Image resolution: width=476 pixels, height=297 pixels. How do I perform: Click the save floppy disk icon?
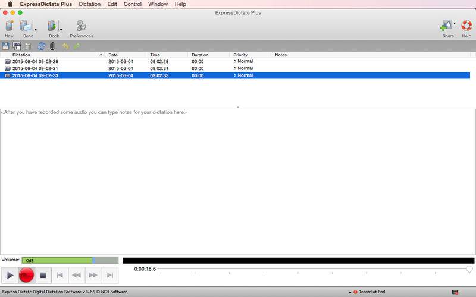pos(5,46)
